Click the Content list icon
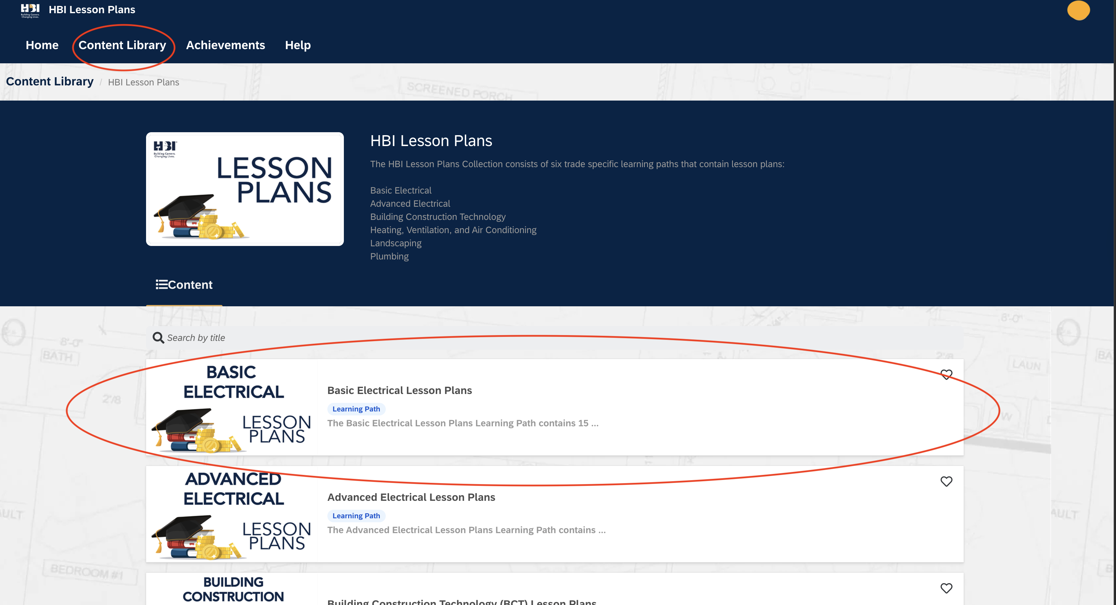Screen dimensions: 1116x605 [x=162, y=284]
